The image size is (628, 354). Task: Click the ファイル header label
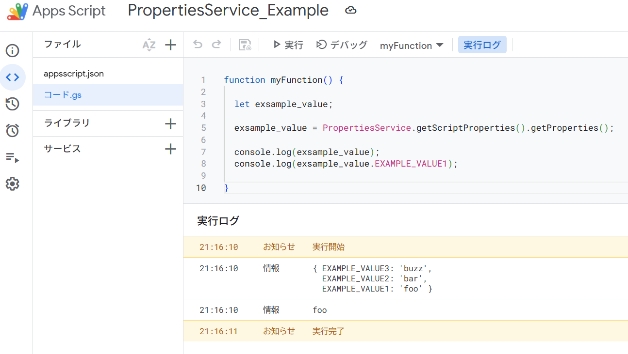coord(63,44)
